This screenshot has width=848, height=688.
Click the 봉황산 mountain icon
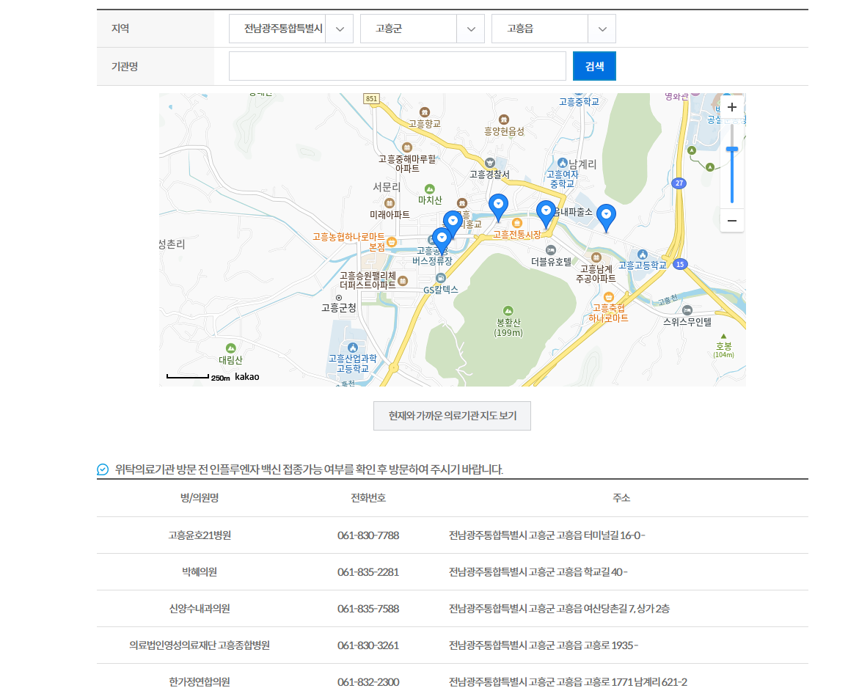tap(508, 310)
